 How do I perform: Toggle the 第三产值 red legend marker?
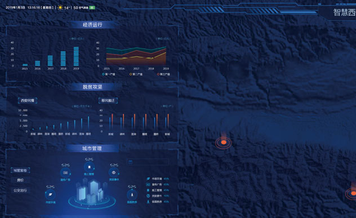pyautogui.click(x=158, y=74)
